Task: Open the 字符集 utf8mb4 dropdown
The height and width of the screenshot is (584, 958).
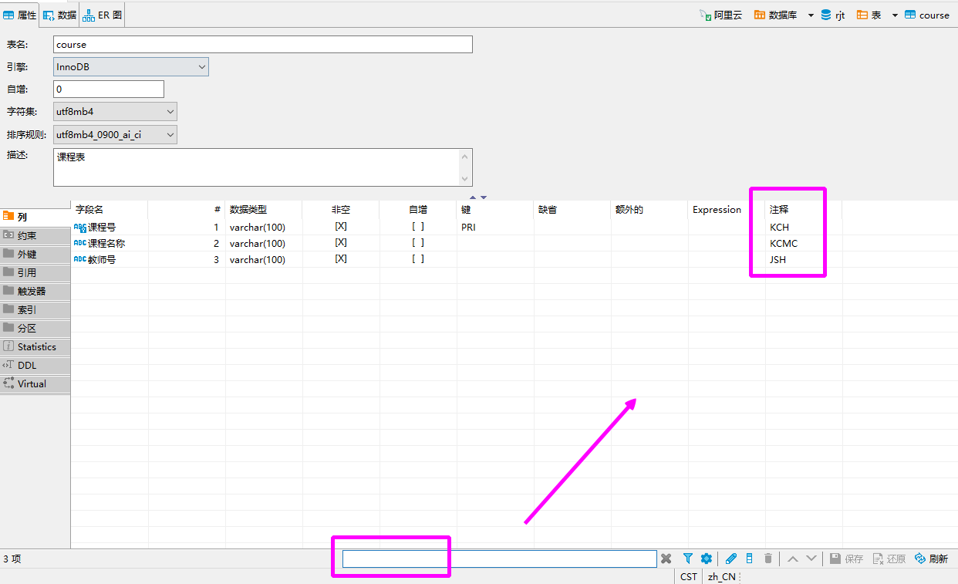Action: pyautogui.click(x=115, y=112)
